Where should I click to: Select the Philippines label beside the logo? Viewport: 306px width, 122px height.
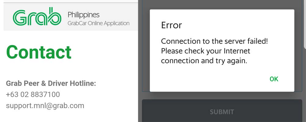(x=84, y=15)
